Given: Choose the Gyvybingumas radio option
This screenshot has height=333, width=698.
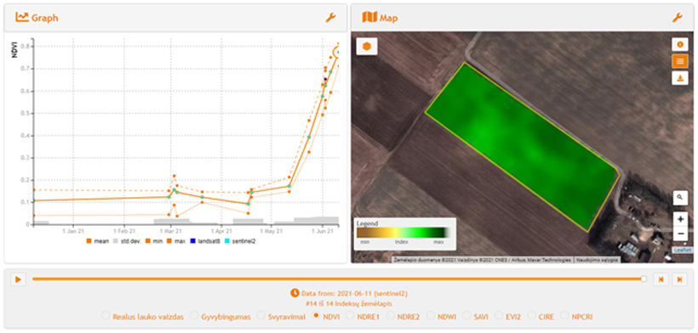Looking at the screenshot, I should [220, 317].
